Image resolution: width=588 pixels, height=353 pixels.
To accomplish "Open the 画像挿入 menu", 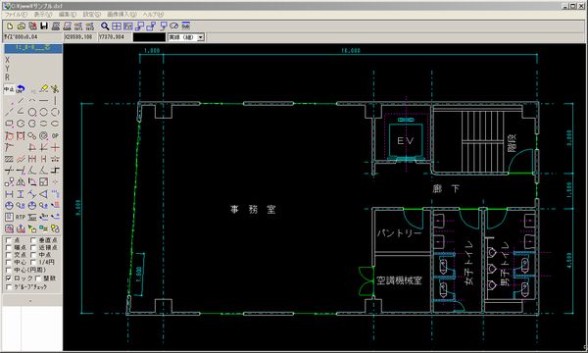I will (x=122, y=15).
